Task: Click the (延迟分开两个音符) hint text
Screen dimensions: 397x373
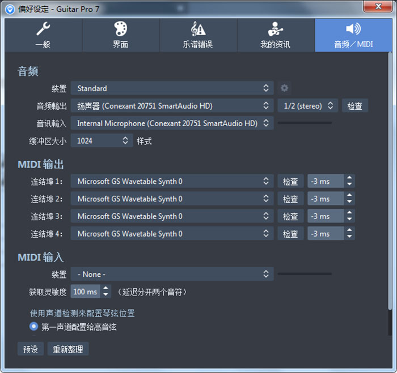Action: 152,292
